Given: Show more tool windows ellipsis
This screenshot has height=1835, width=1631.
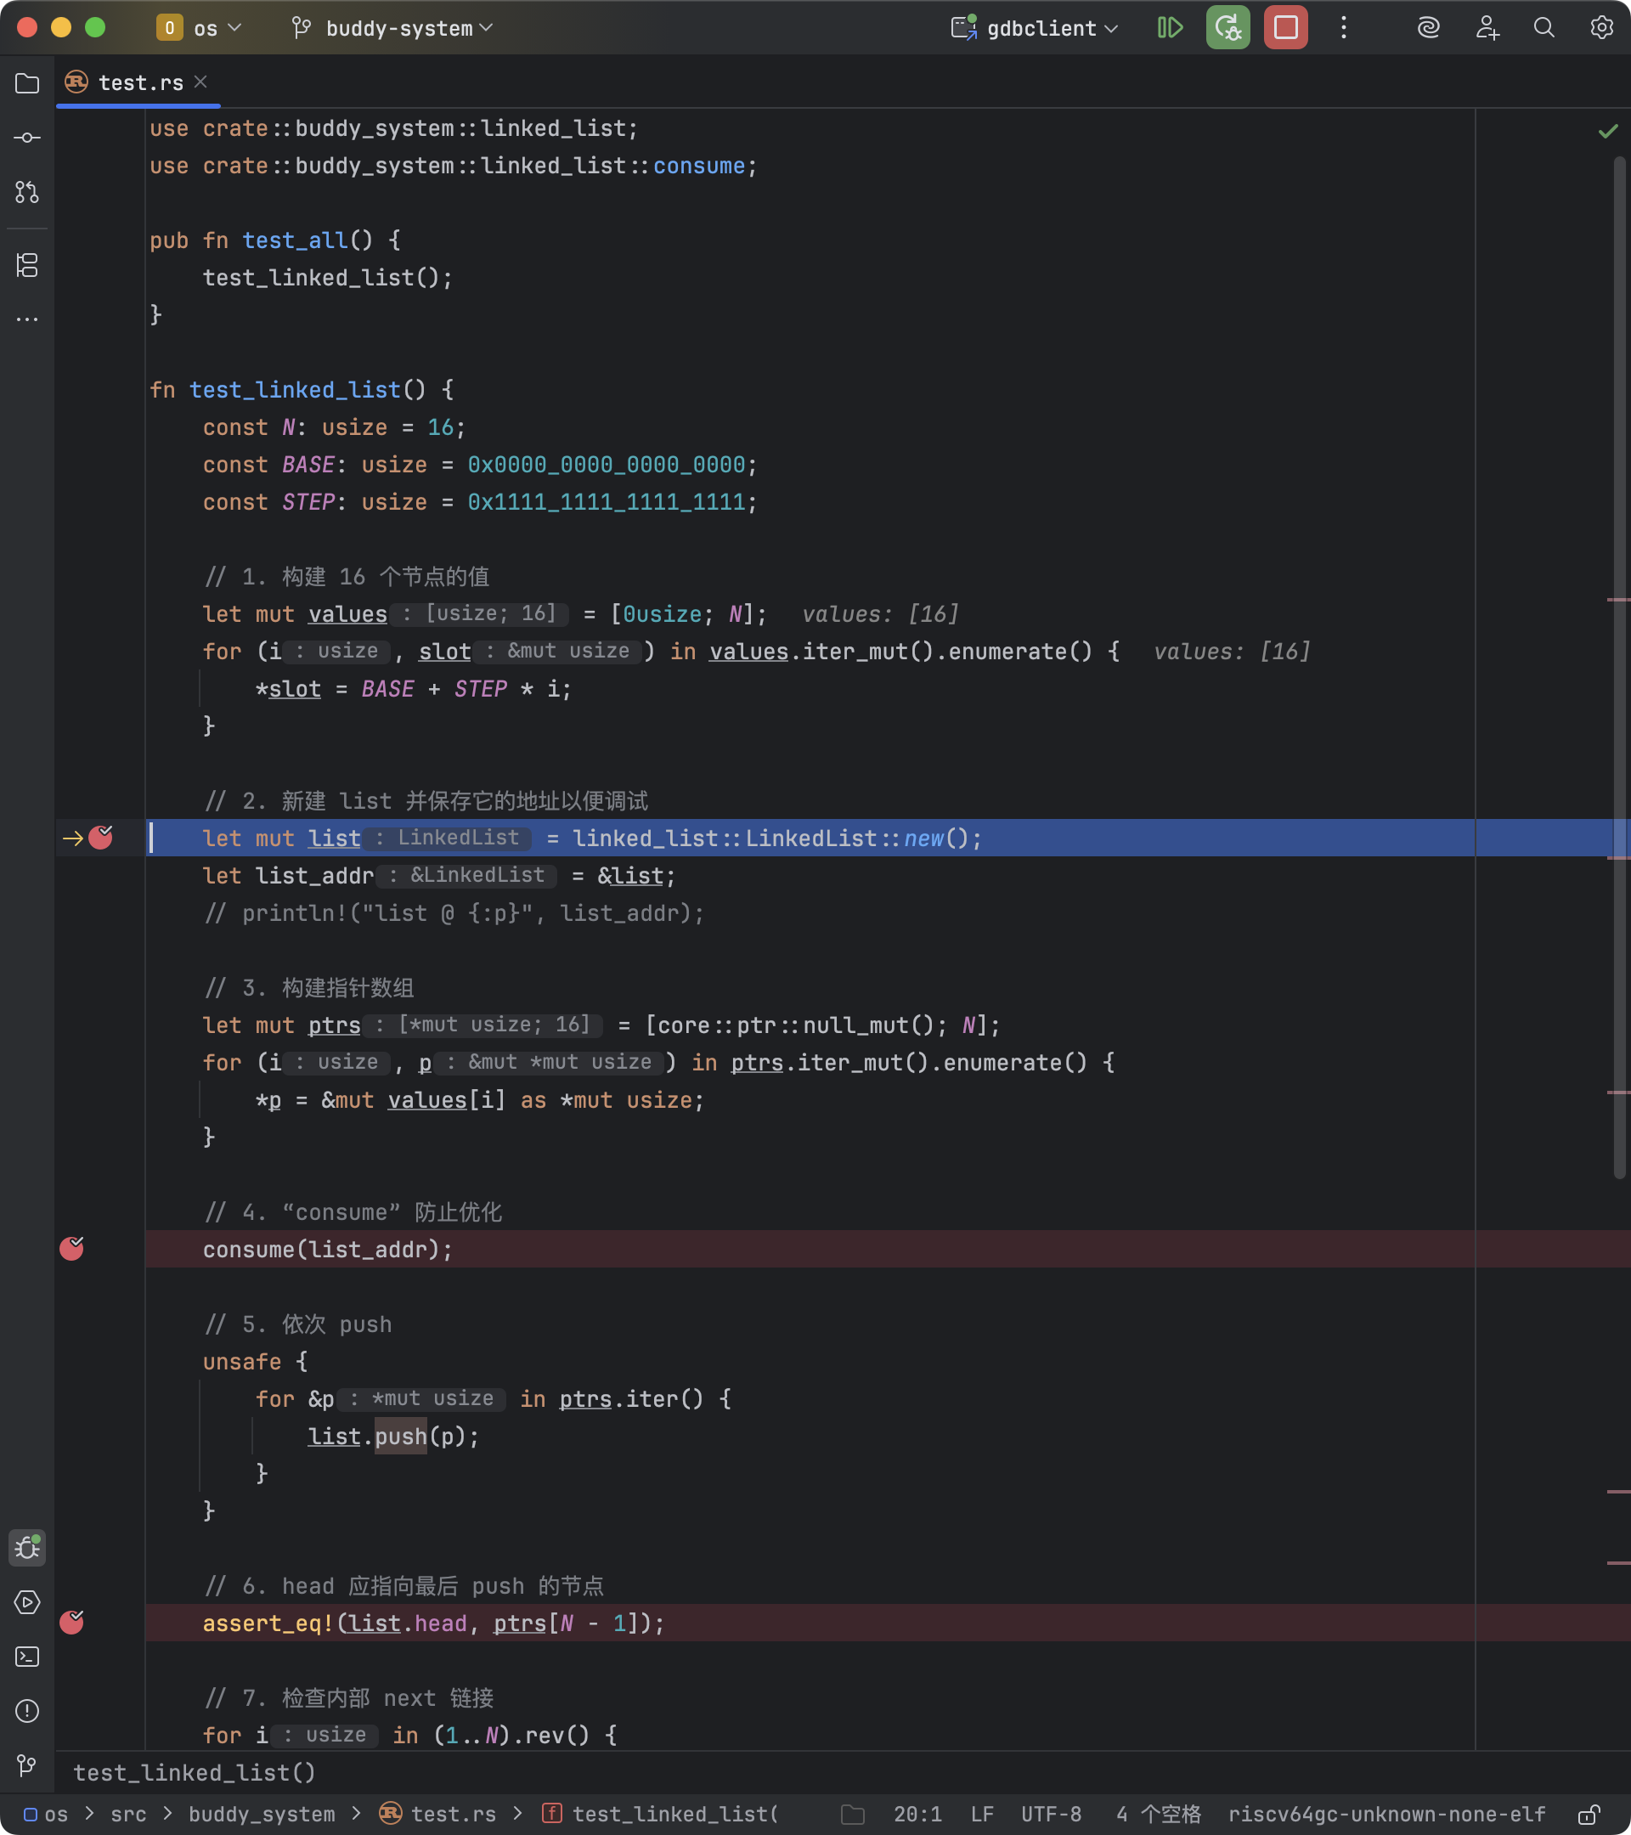Looking at the screenshot, I should 27,319.
